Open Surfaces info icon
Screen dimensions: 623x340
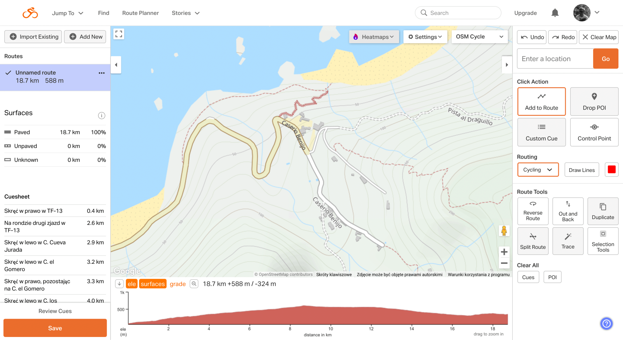point(102,115)
